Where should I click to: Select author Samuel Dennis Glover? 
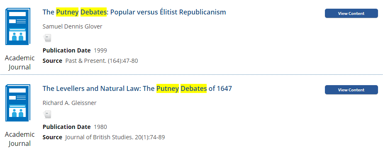72,26
